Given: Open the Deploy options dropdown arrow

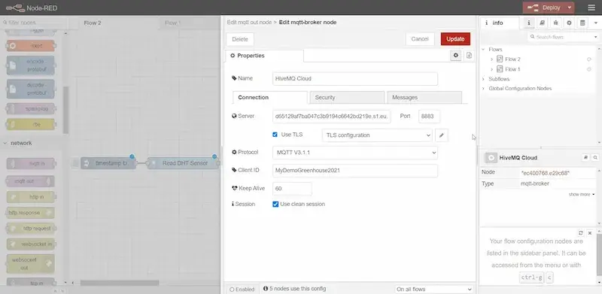Looking at the screenshot, I should click(570, 8).
